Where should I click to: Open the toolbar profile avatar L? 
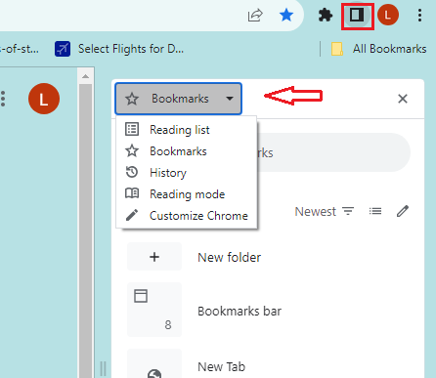[388, 15]
